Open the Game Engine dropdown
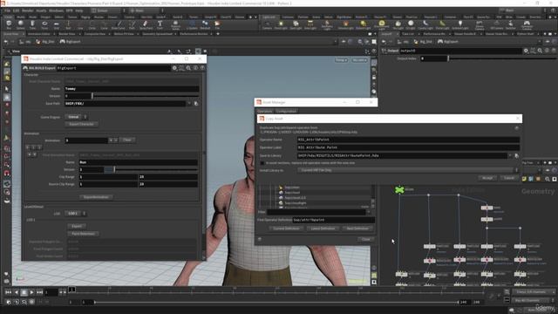The width and height of the screenshot is (558, 314). pyautogui.click(x=76, y=117)
